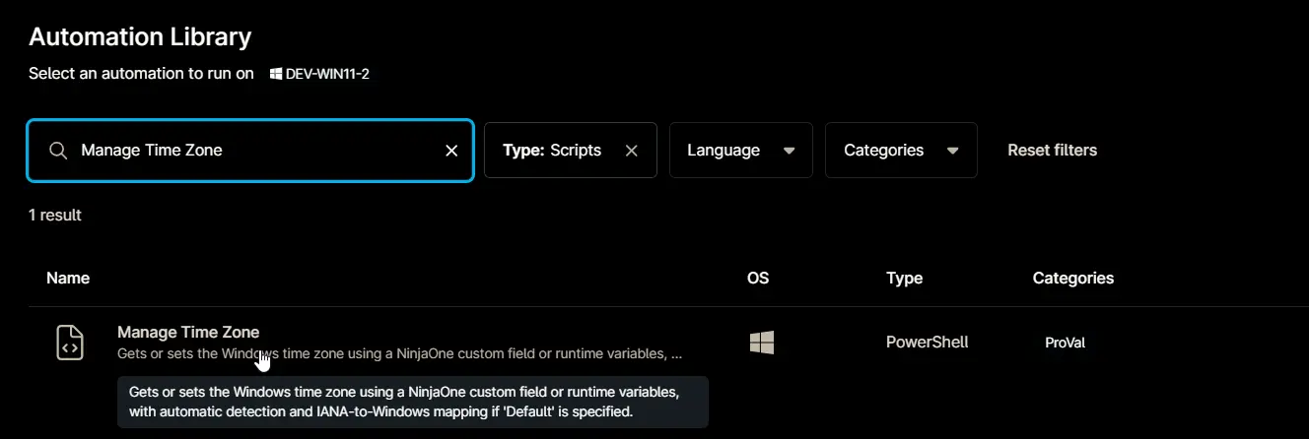Click Reset filters
Image resolution: width=1309 pixels, height=439 pixels.
[1052, 151]
